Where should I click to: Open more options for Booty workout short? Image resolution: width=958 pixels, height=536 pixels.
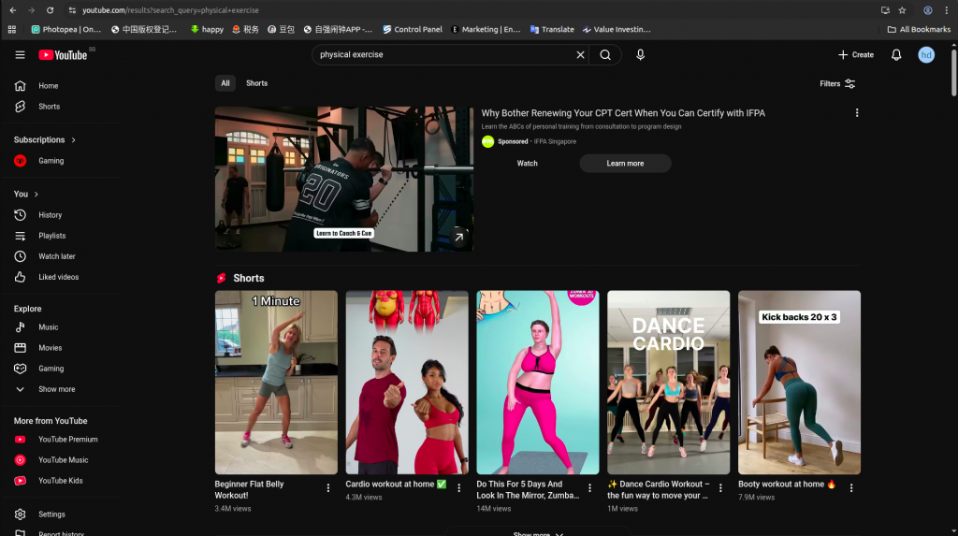click(x=851, y=488)
